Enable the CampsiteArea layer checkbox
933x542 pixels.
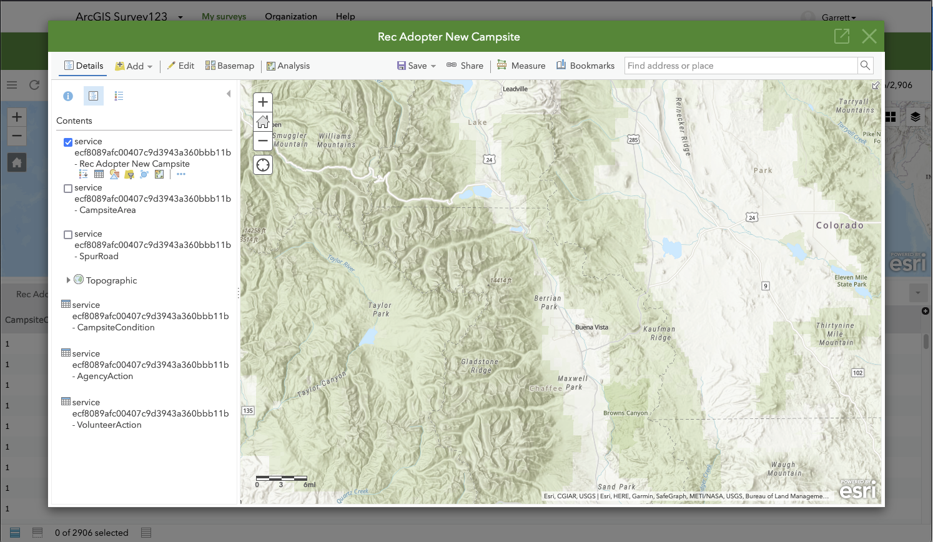tap(68, 189)
